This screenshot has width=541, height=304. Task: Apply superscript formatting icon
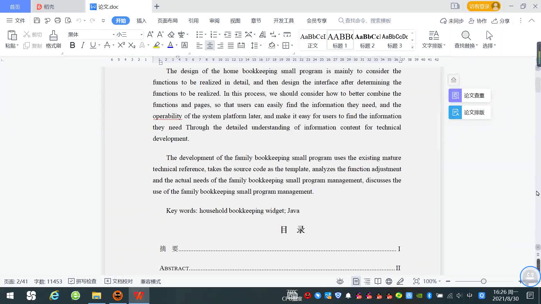(121, 45)
